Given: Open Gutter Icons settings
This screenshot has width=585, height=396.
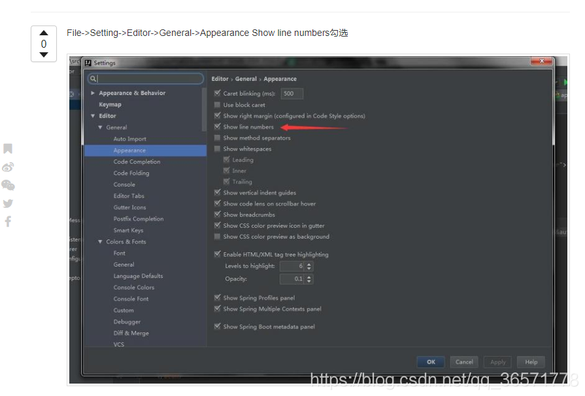Looking at the screenshot, I should click(130, 207).
